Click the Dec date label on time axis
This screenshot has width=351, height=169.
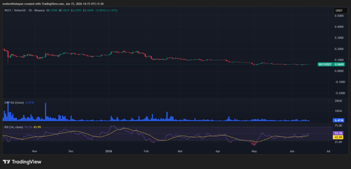pyautogui.click(x=71, y=151)
